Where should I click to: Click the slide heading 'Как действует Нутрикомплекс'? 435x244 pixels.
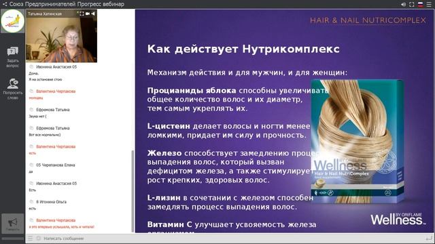coord(243,49)
